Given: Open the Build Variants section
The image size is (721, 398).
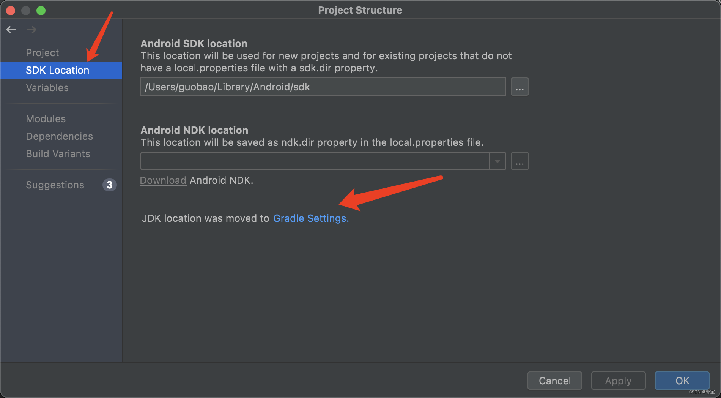Looking at the screenshot, I should pyautogui.click(x=58, y=153).
